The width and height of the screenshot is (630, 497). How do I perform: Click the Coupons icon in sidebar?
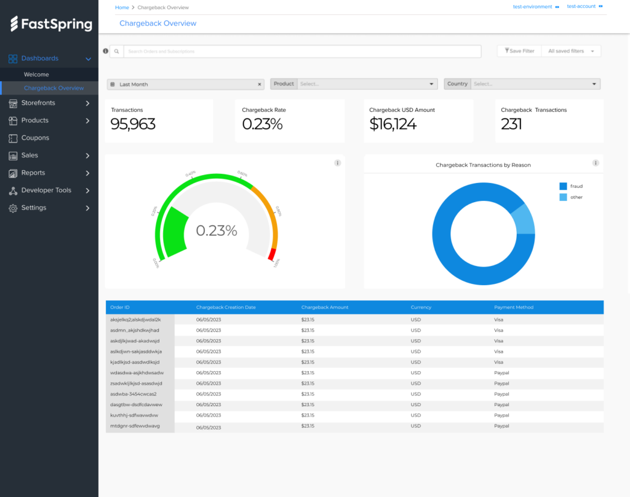coord(13,138)
